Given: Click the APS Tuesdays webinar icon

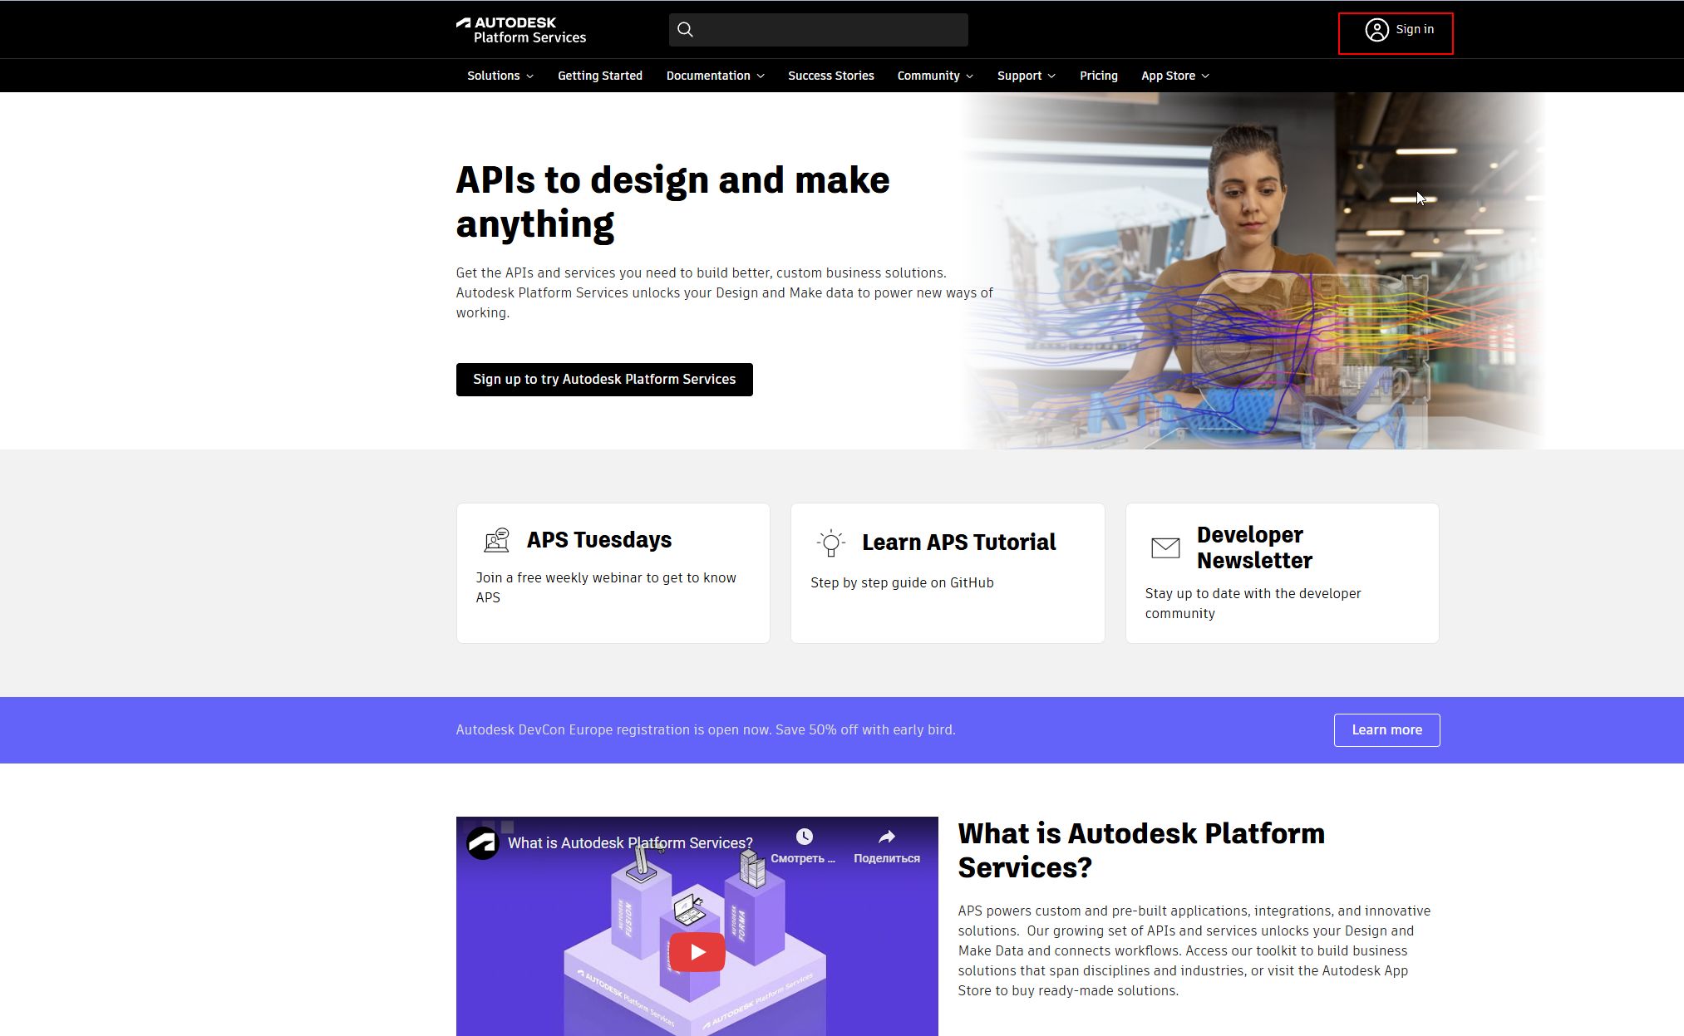Looking at the screenshot, I should click(496, 540).
